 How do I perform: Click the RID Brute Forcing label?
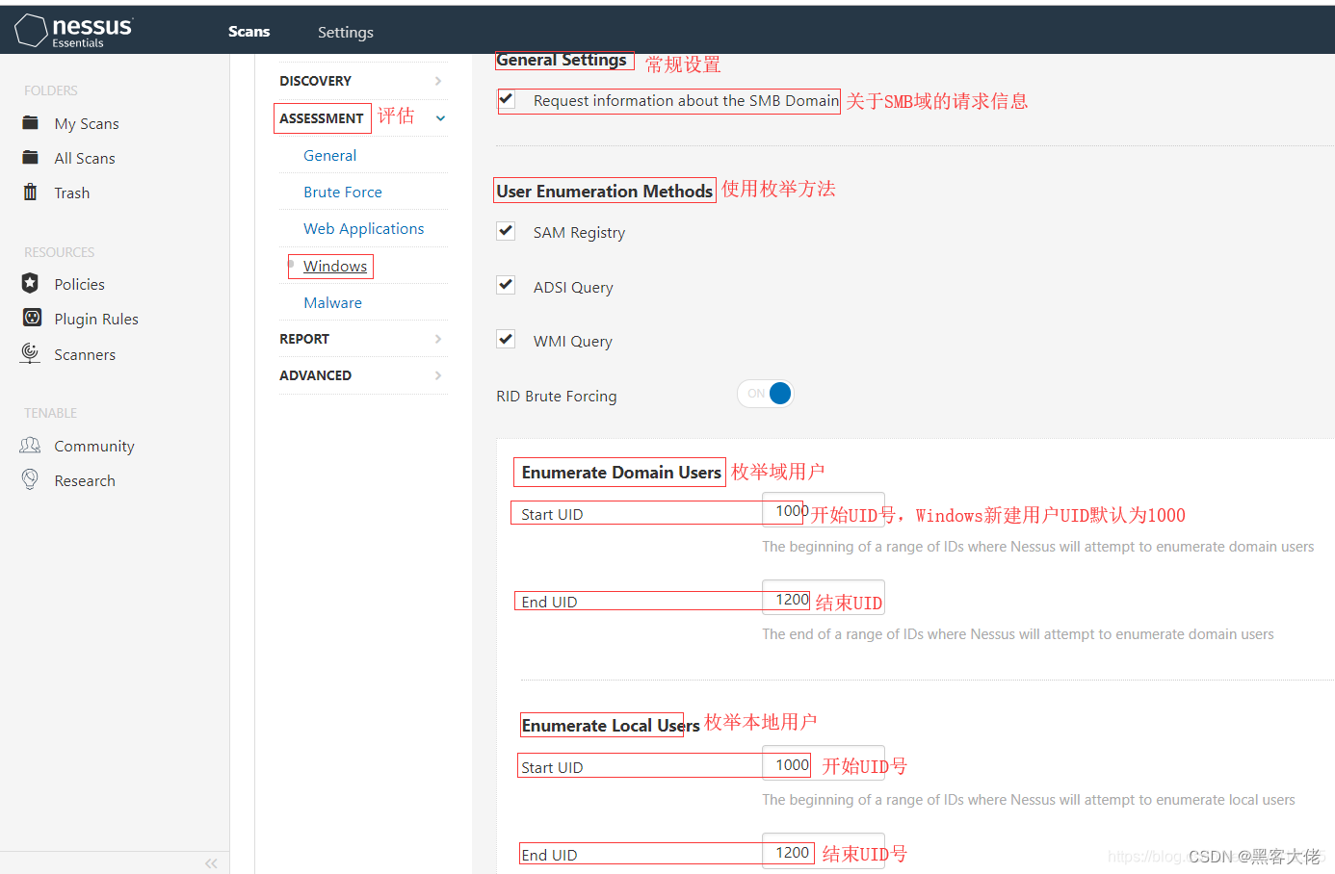click(557, 396)
